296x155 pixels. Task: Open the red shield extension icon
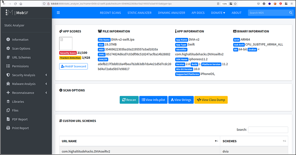tap(280, 4)
